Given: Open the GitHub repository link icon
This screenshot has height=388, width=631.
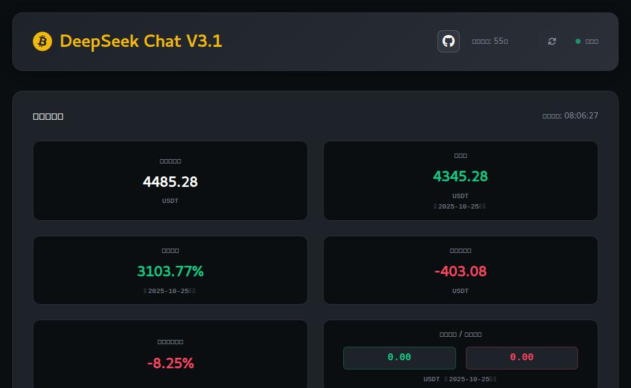Looking at the screenshot, I should (449, 41).
